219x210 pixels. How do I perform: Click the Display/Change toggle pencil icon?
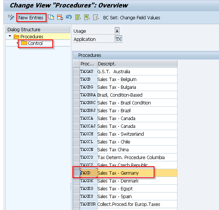[x=11, y=17]
